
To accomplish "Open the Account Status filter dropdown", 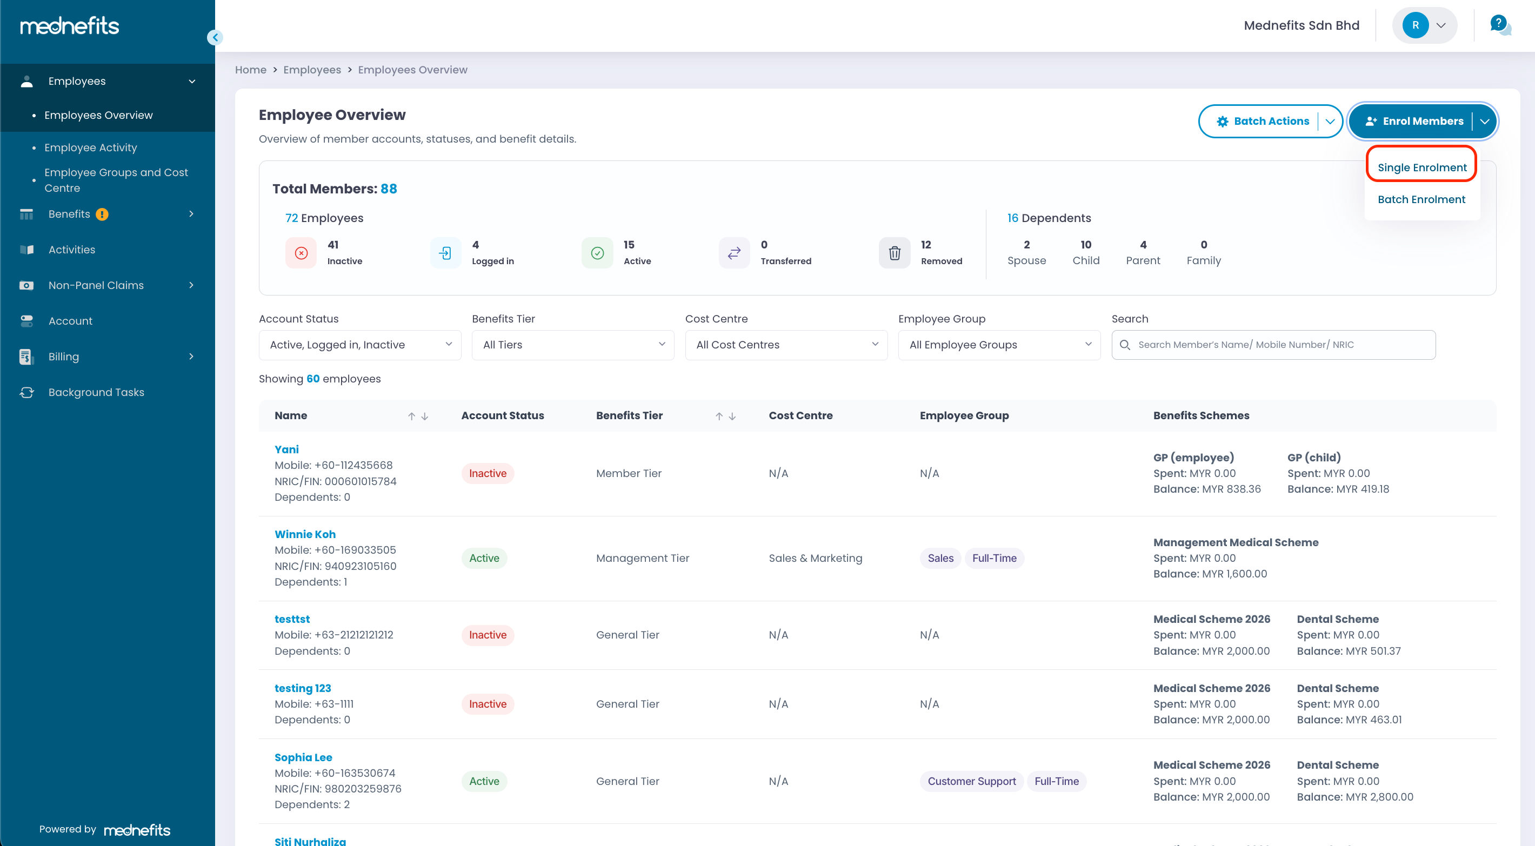I will point(360,345).
